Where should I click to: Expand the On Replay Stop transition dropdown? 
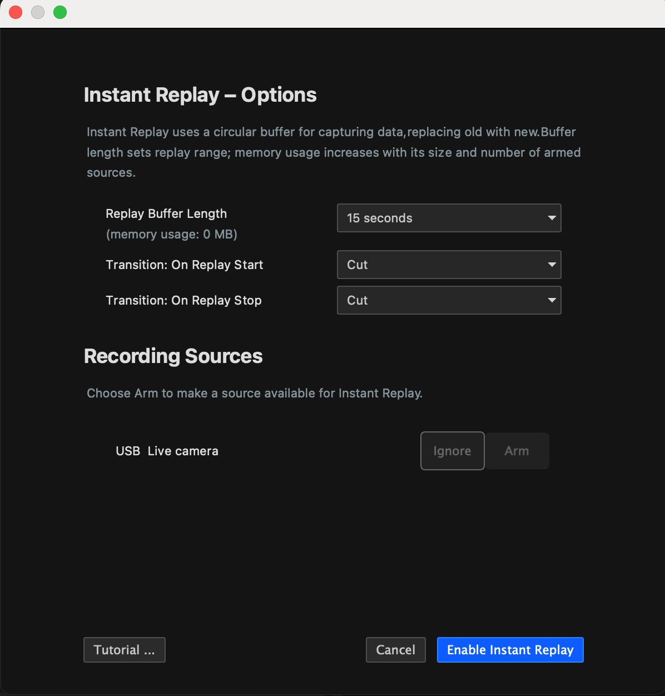click(x=448, y=300)
